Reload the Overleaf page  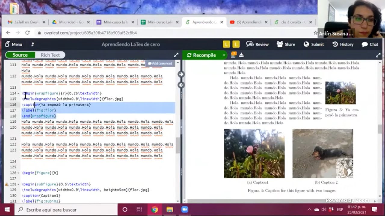27,33
